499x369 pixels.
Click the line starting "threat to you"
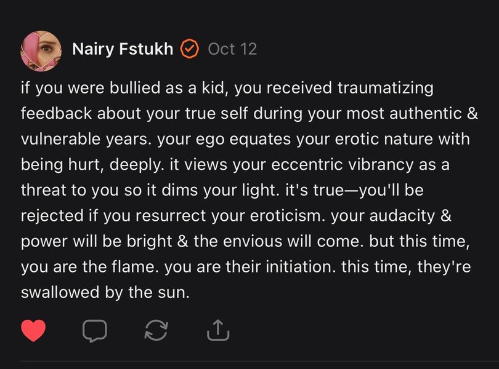[x=222, y=190]
